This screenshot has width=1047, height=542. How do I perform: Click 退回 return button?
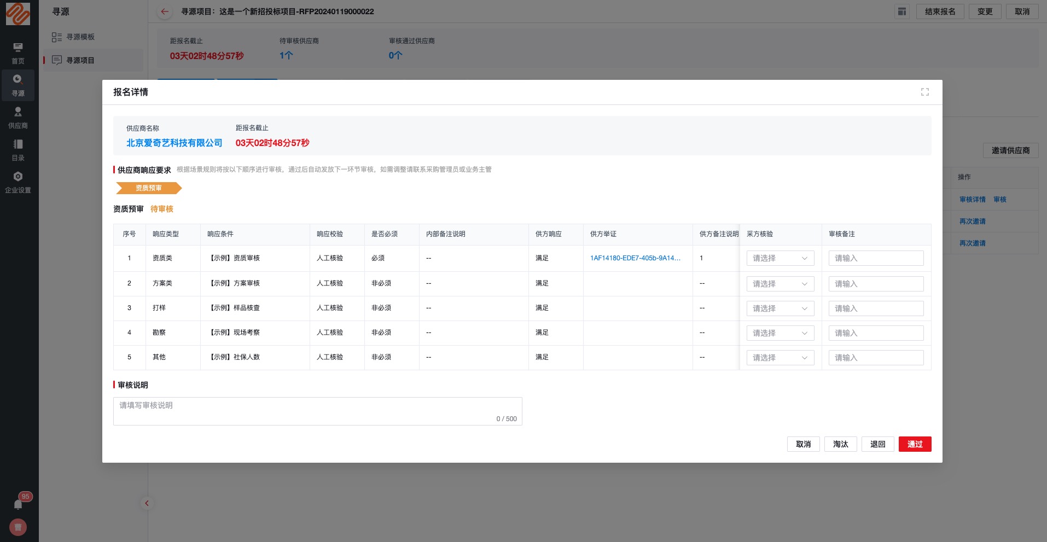[x=878, y=444]
